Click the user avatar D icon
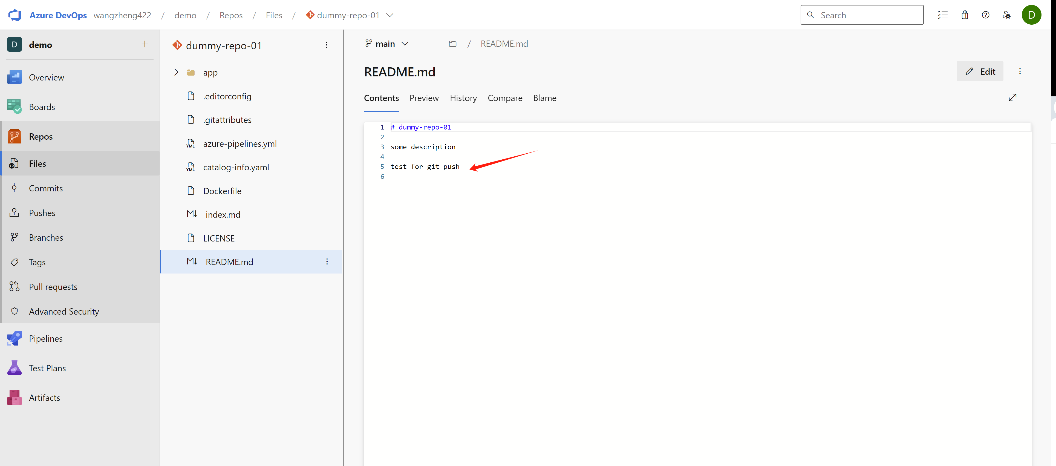This screenshot has height=466, width=1056. point(1031,15)
